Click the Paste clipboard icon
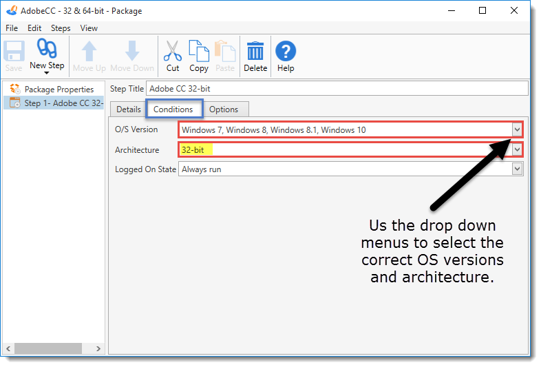The height and width of the screenshot is (367, 541). (x=225, y=51)
